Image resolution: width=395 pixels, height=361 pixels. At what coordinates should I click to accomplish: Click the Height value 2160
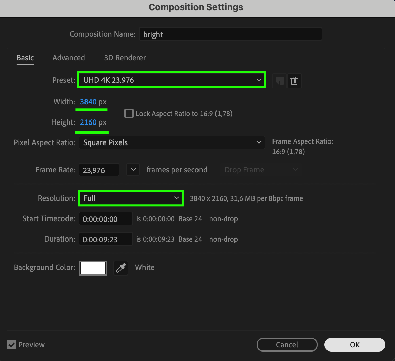point(88,122)
